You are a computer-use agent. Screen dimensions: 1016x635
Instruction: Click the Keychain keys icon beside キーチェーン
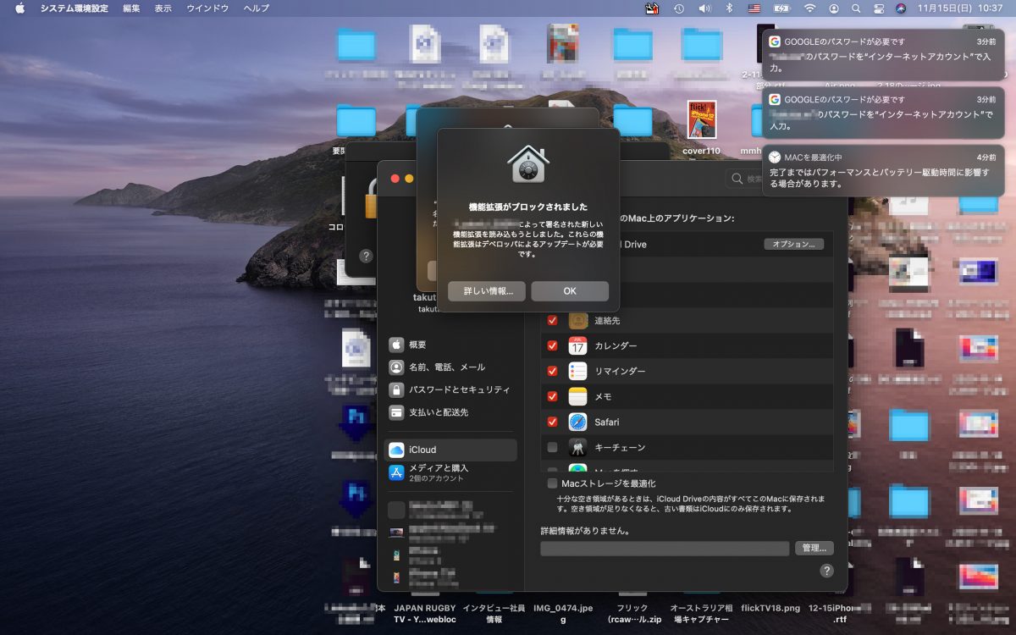click(578, 447)
